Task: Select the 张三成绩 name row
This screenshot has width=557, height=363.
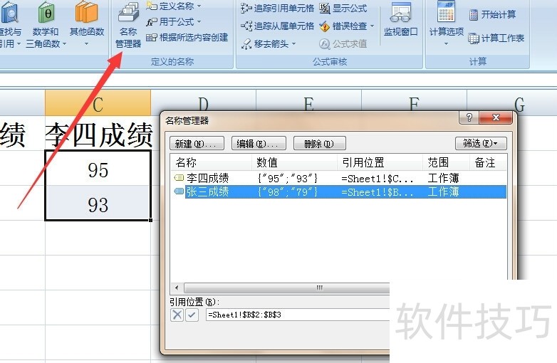Action: tap(338, 191)
